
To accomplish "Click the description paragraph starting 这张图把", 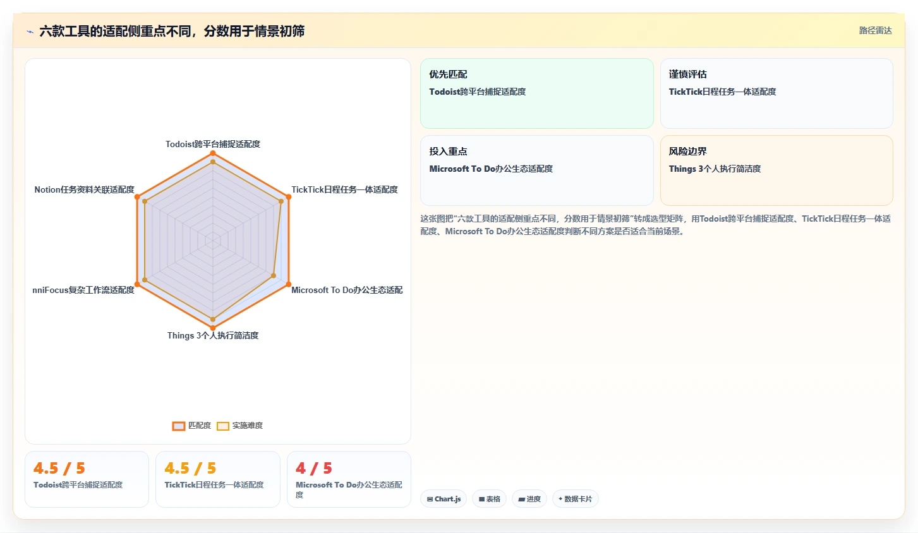I will (x=656, y=225).
